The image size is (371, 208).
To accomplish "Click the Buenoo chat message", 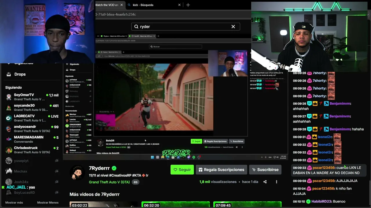I will click(x=339, y=201).
